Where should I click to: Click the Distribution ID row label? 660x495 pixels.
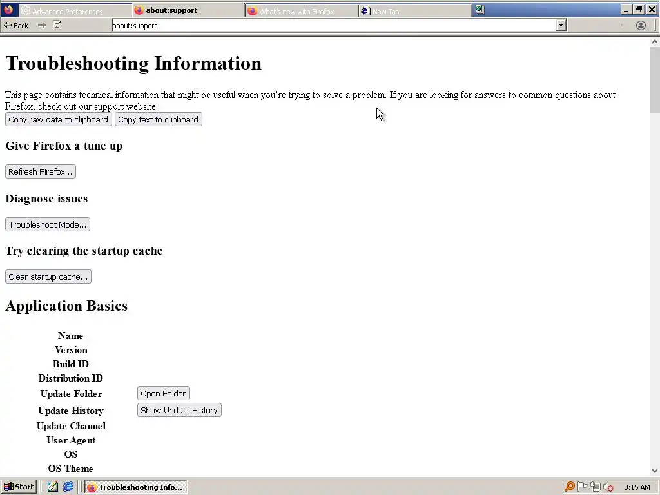tap(71, 378)
